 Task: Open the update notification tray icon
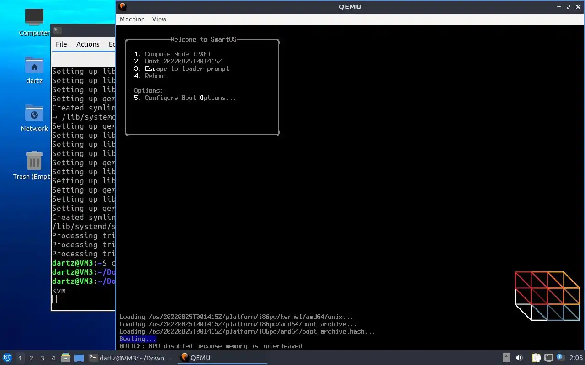tap(561, 357)
